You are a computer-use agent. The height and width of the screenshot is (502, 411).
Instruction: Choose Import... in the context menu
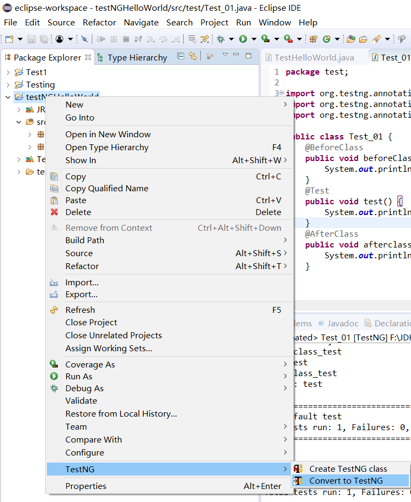[x=170, y=283]
